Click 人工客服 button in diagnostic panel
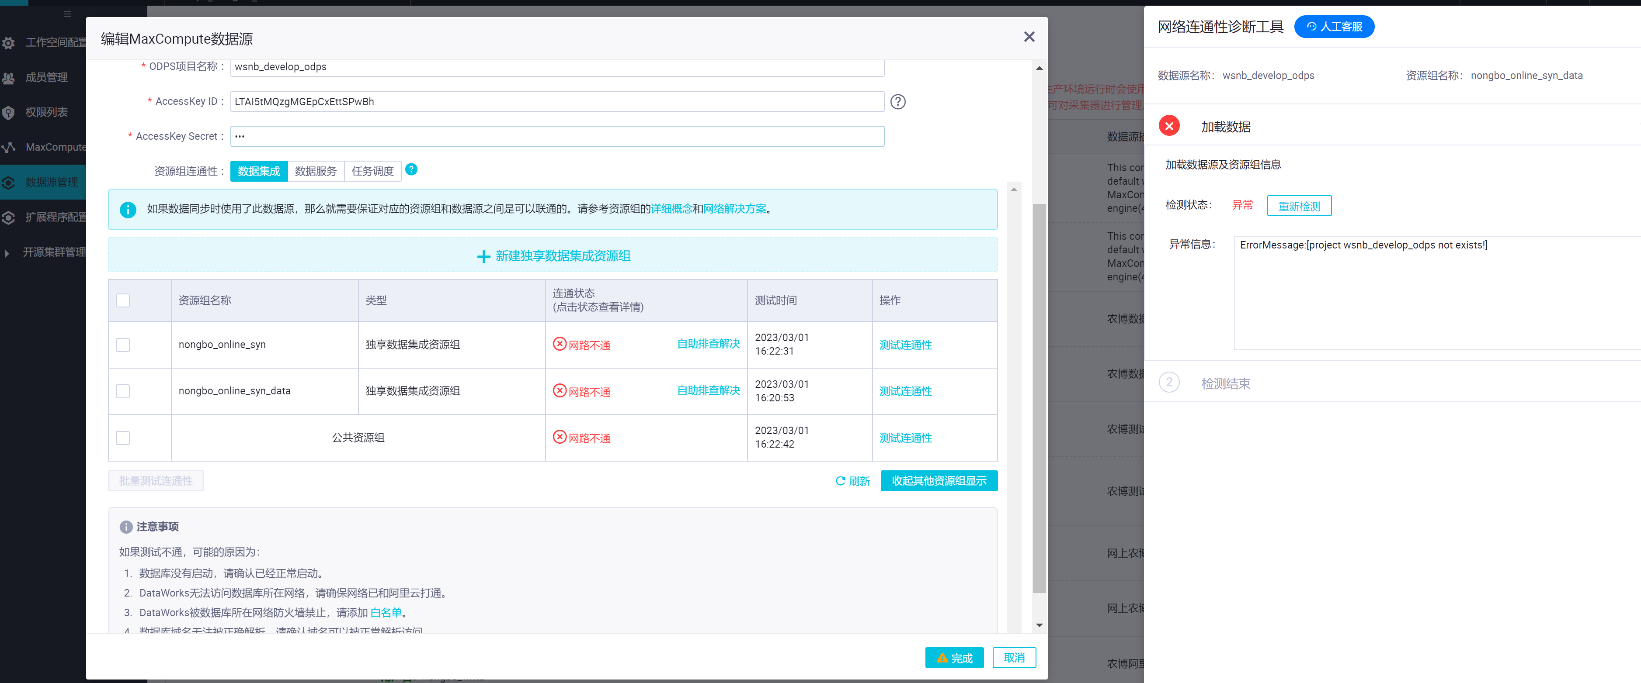1641x683 pixels. click(x=1334, y=27)
